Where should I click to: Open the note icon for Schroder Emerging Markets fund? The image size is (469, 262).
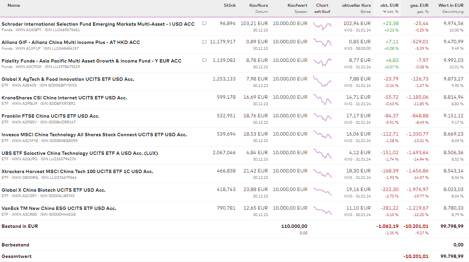point(204,24)
